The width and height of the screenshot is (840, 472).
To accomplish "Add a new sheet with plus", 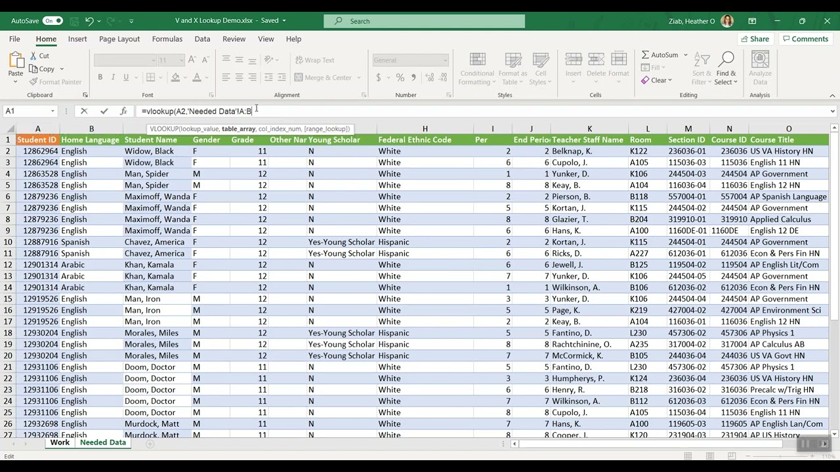I will [x=150, y=444].
